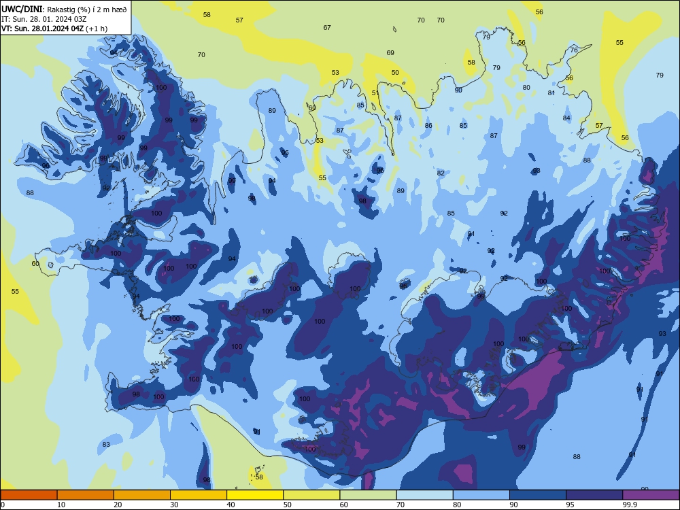Image resolution: width=680 pixels, height=510 pixels.
Task: Click the '10' tick label on the color scale
Action: pos(61,505)
